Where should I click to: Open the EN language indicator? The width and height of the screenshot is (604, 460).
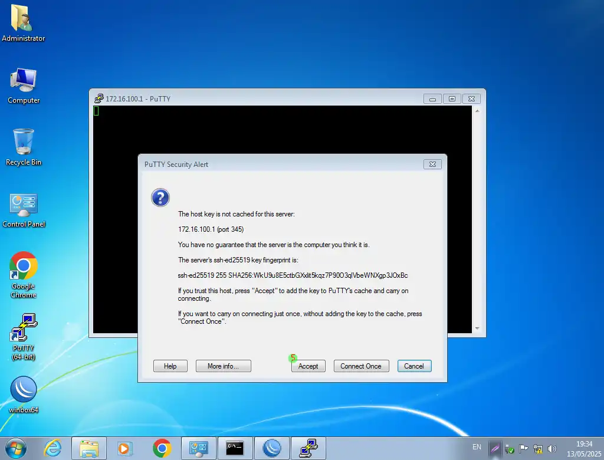tap(477, 448)
